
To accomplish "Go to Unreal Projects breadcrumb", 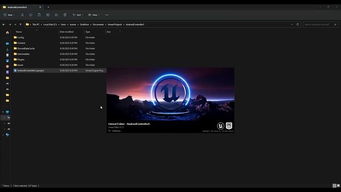I will point(115,25).
